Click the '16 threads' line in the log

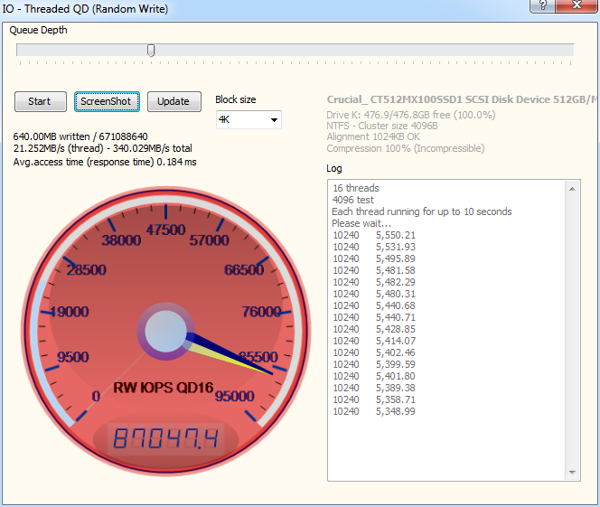(x=356, y=189)
